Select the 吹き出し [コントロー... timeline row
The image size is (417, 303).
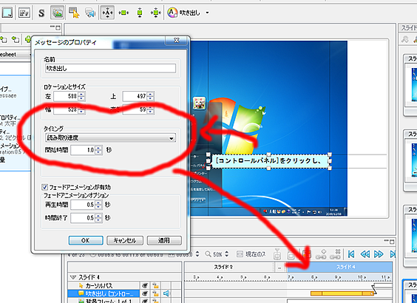(x=104, y=293)
